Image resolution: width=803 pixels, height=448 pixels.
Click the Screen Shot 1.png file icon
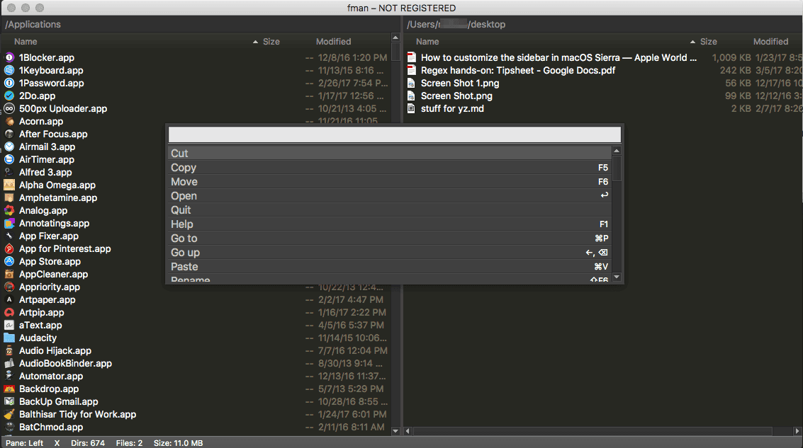point(411,83)
